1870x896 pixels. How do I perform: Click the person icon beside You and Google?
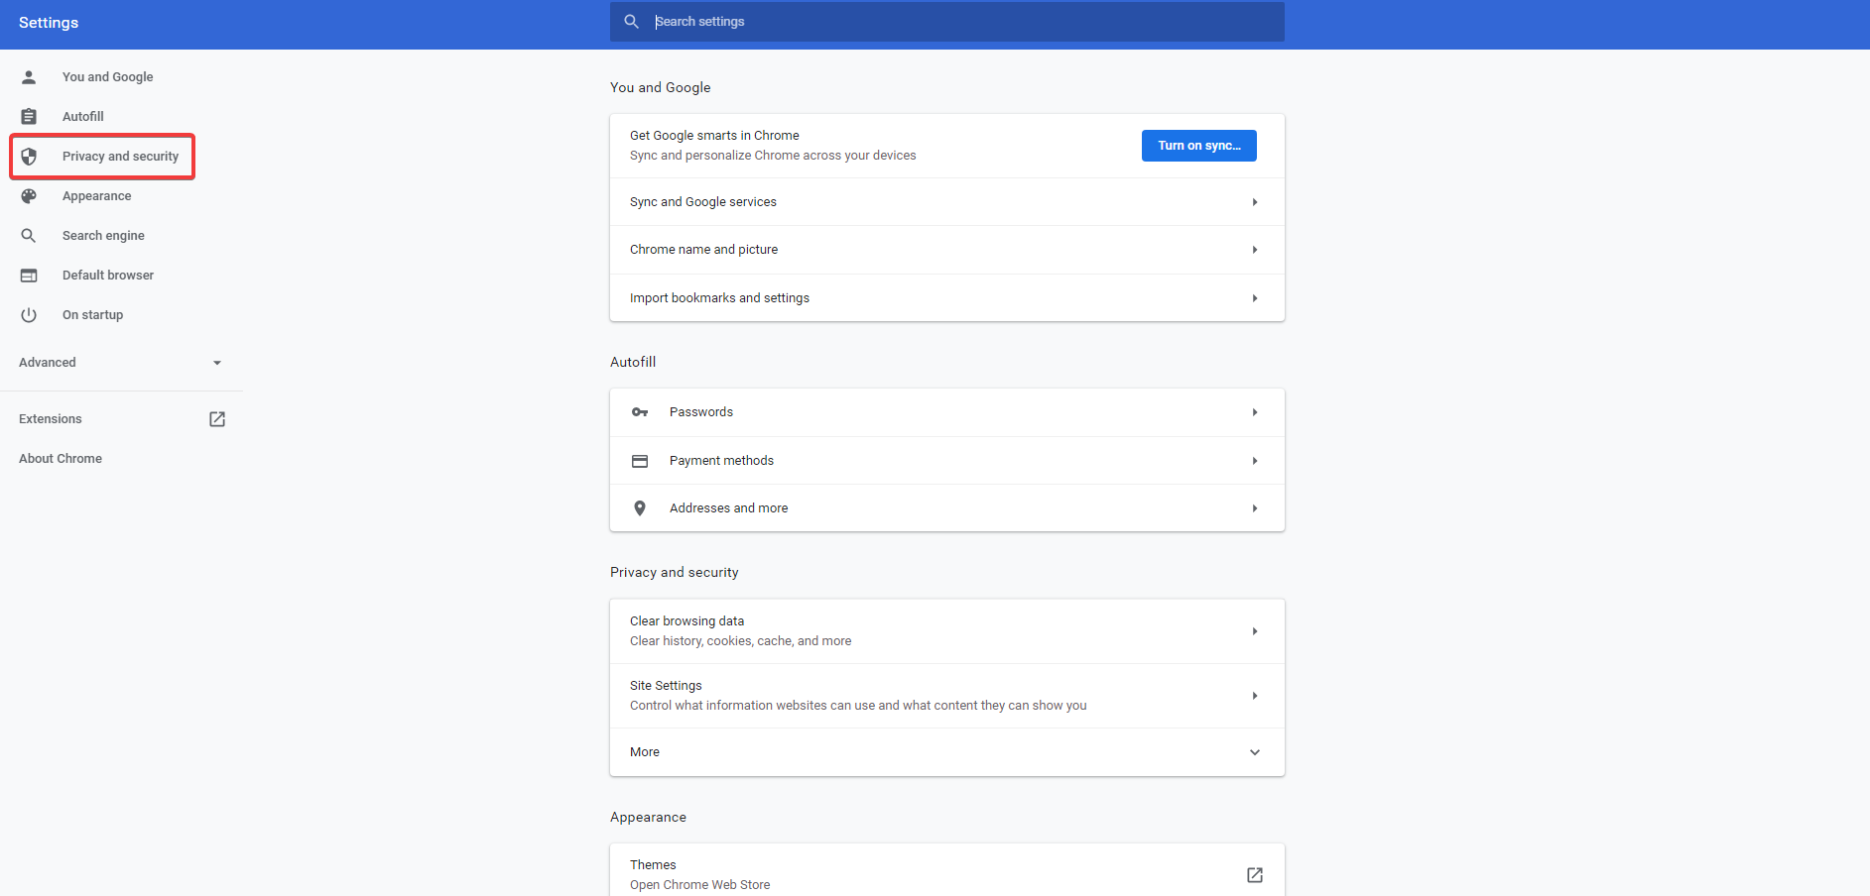point(29,77)
